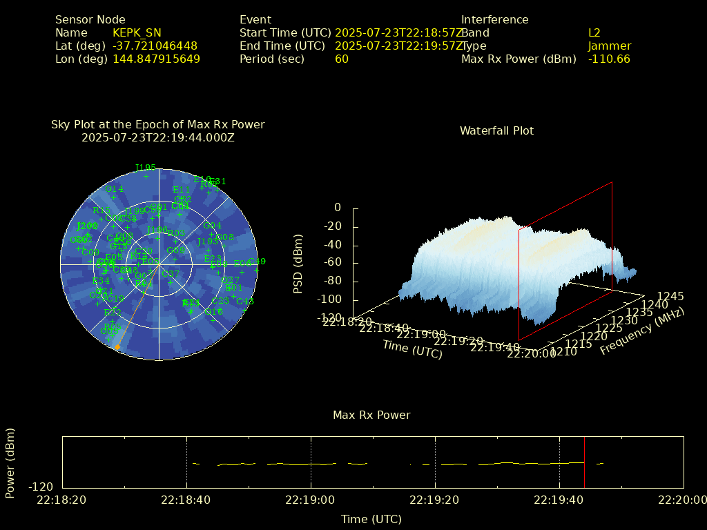This screenshot has width=707, height=530.
Task: Click the red vertical max-power time marker
Action: tap(584, 462)
